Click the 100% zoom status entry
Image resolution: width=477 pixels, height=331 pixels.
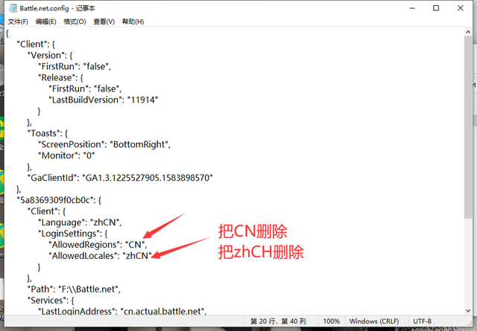point(331,321)
